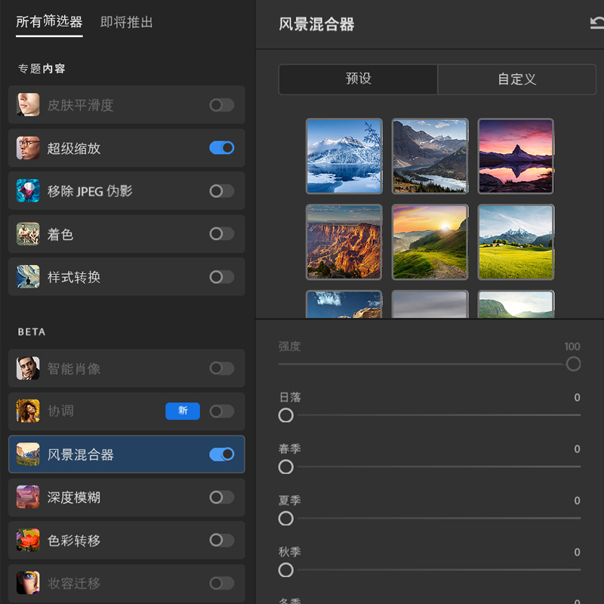Click the 样式转换 filter icon
604x604 pixels.
(x=28, y=276)
